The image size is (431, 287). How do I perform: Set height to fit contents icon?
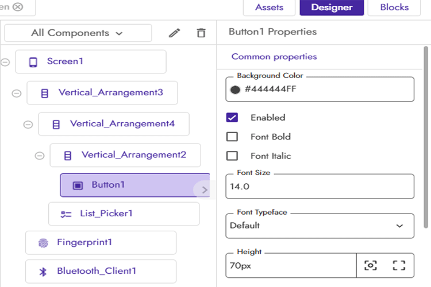point(371,265)
